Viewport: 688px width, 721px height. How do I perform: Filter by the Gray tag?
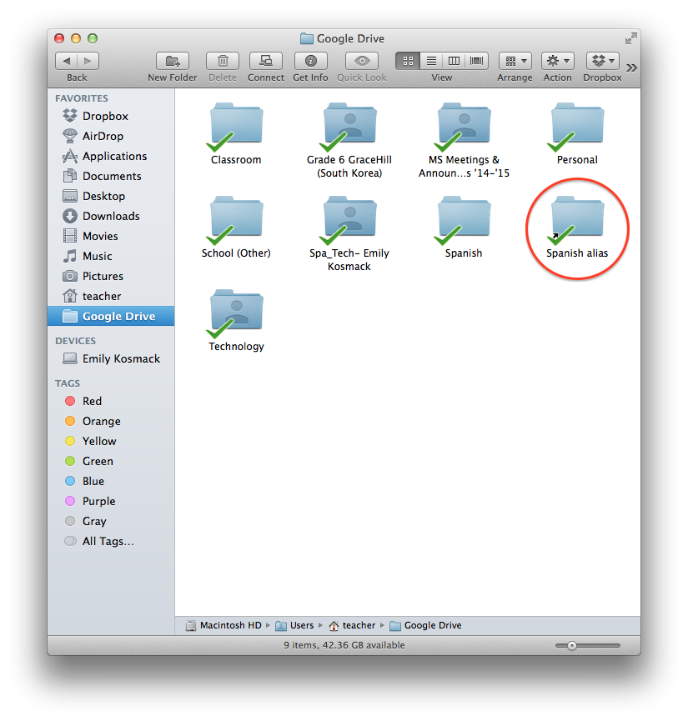(x=110, y=522)
